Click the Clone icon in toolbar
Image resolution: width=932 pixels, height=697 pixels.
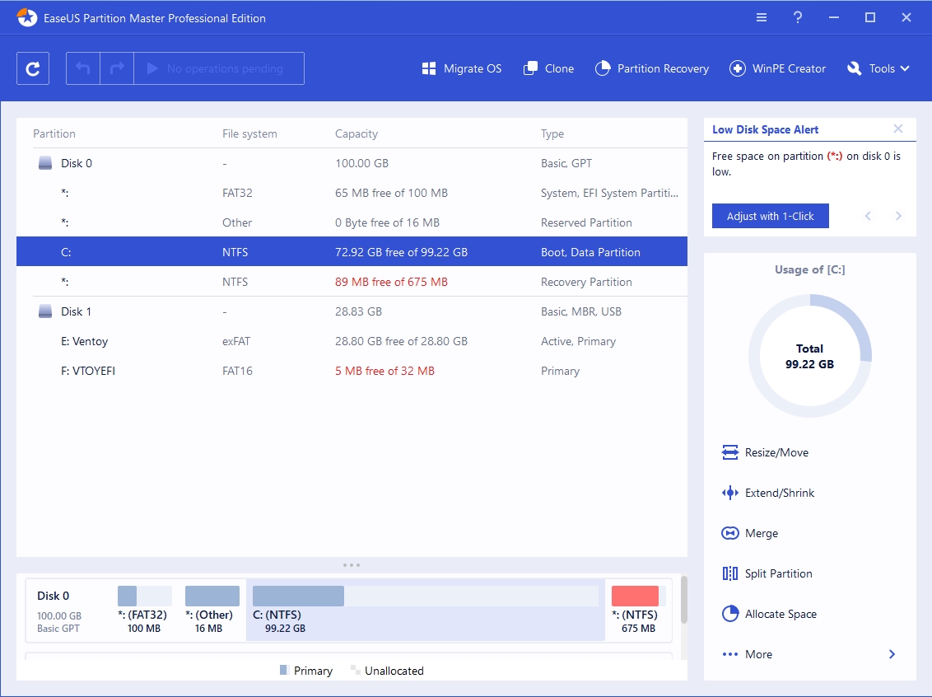530,68
